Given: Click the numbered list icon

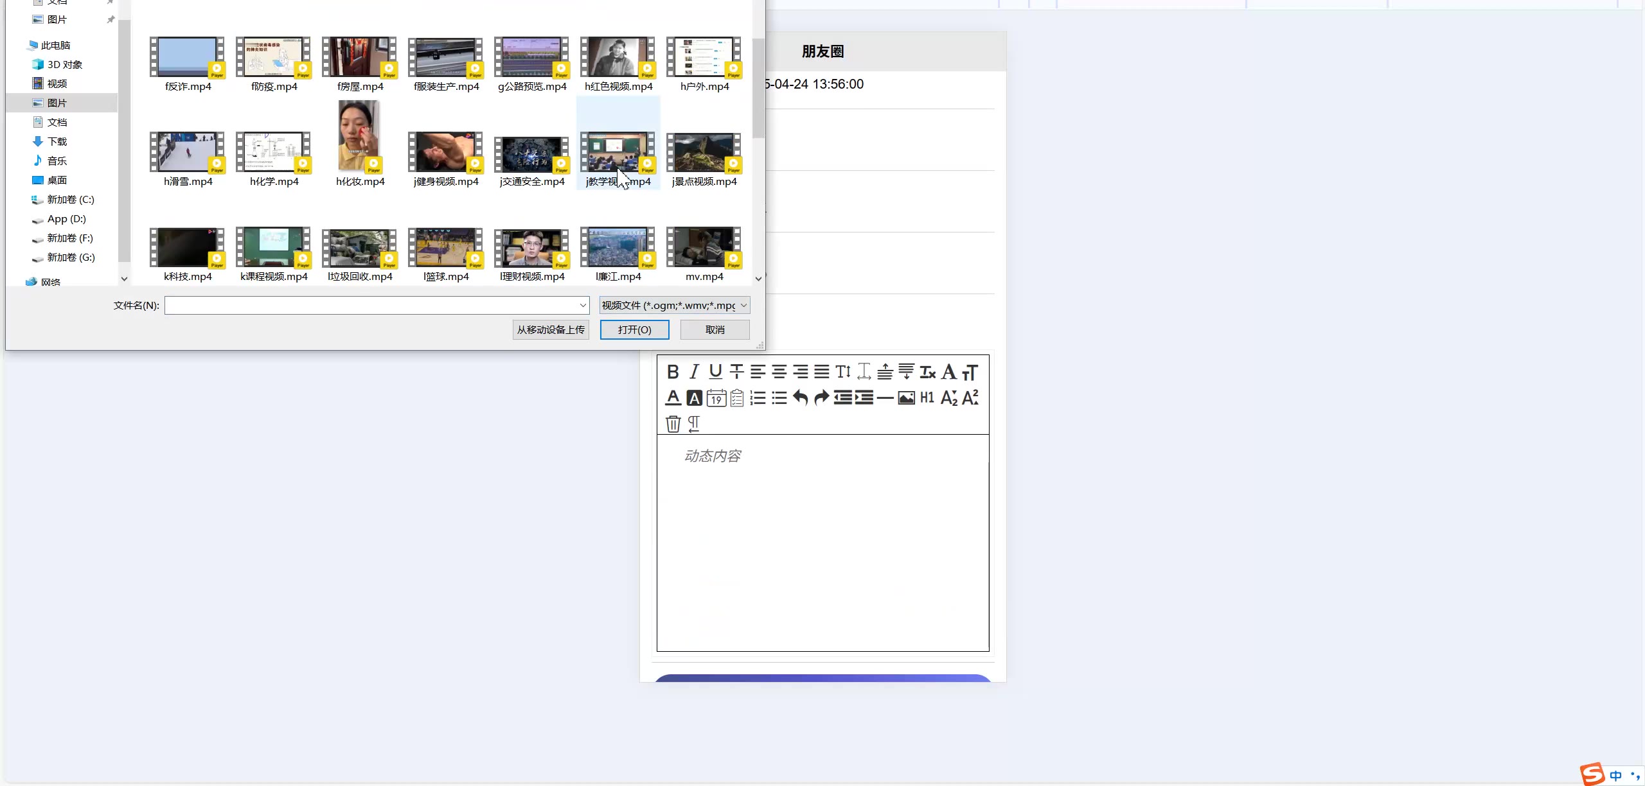Looking at the screenshot, I should click(758, 398).
